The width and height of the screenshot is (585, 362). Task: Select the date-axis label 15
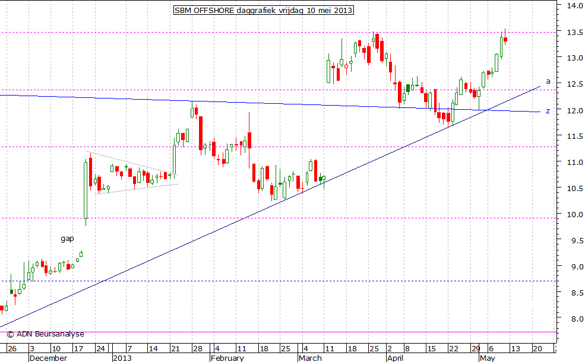tap(431, 349)
